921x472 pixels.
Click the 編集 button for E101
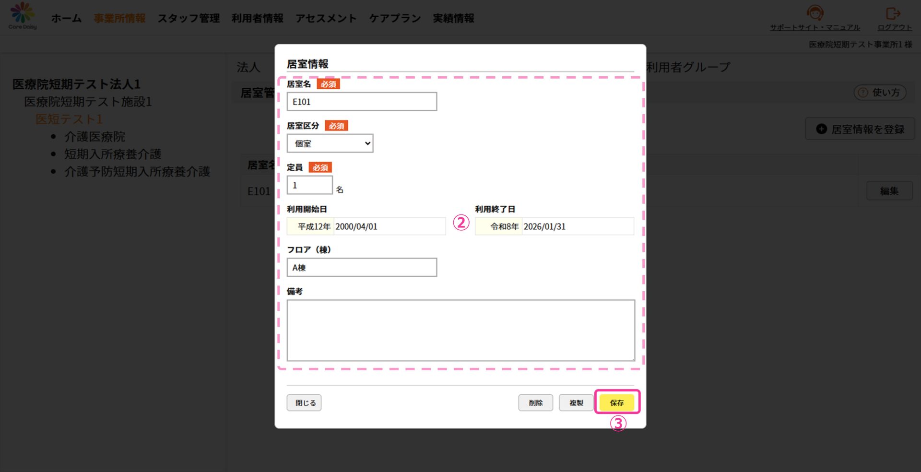pyautogui.click(x=889, y=191)
